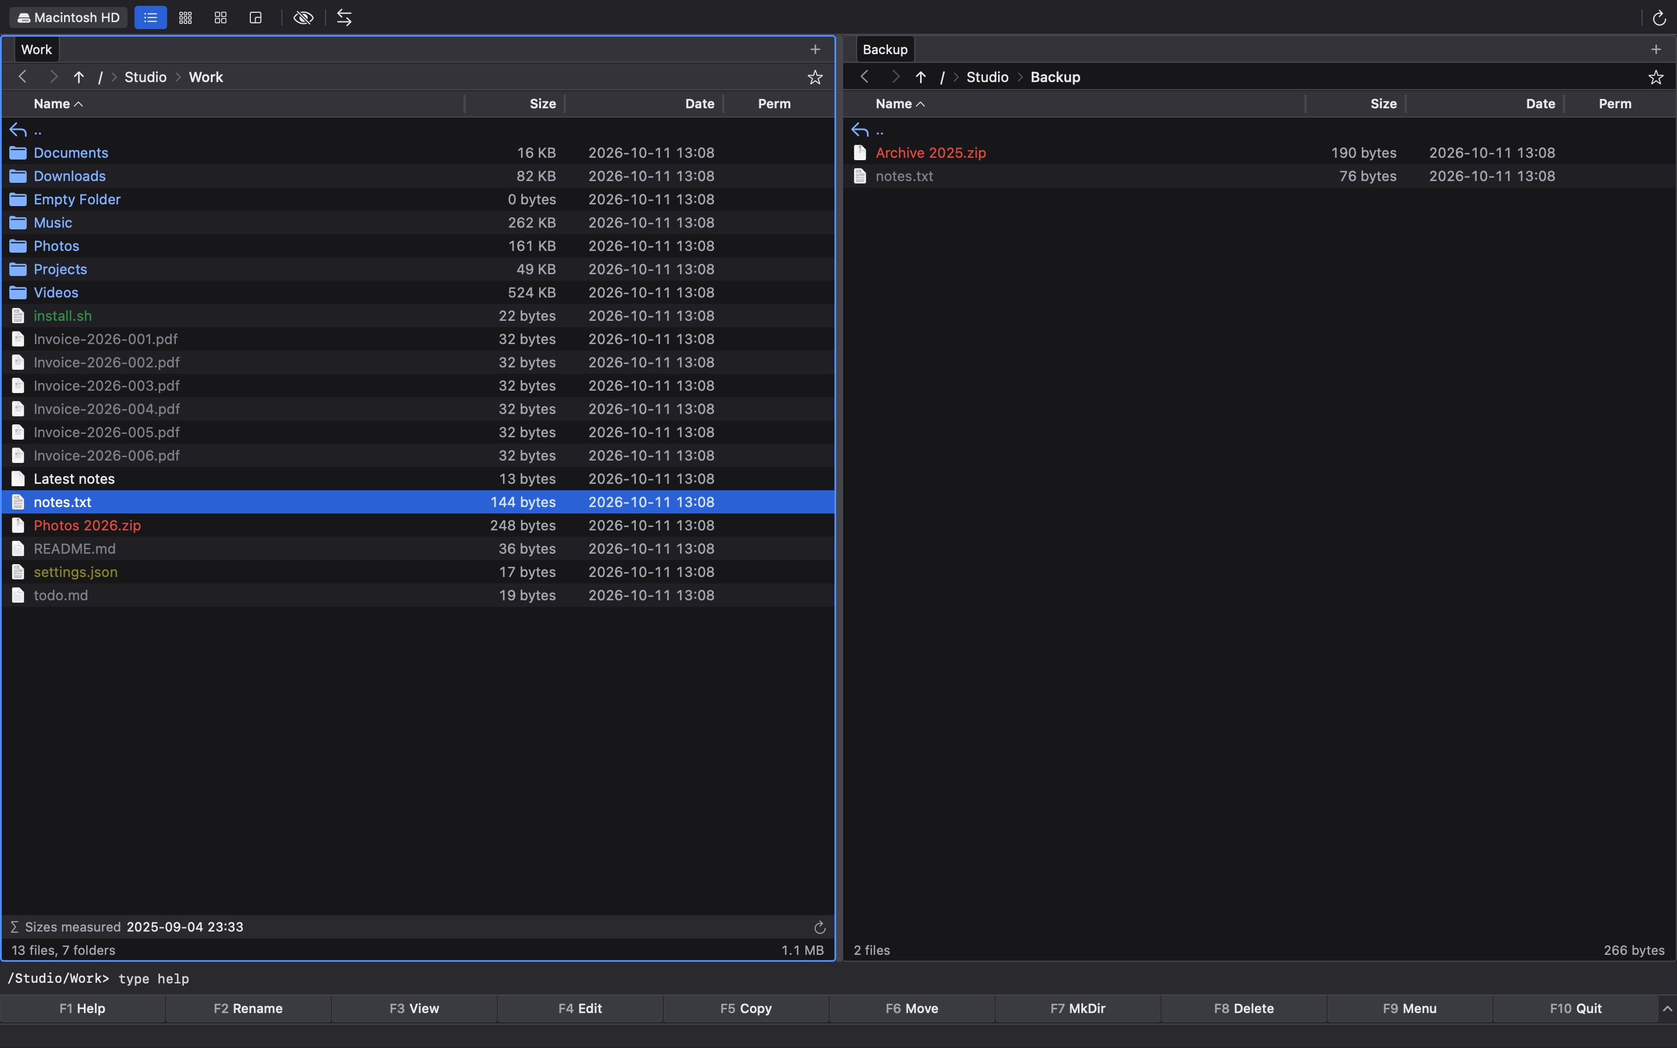Select the Projects folder icon

(x=18, y=269)
